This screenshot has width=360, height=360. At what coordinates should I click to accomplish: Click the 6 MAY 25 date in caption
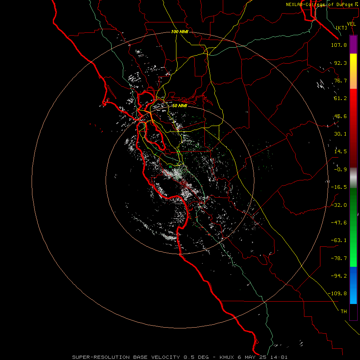(252, 357)
